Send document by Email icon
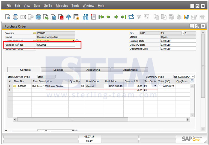209x145 pixels. pyautogui.click(x=23, y=17)
